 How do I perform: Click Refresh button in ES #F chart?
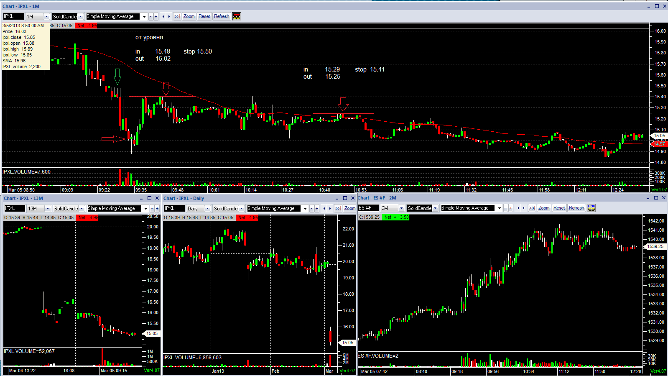tap(576, 208)
